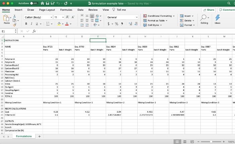Open Cell Styles menu
Viewport: 235px width, 144px height.
pos(152,25)
